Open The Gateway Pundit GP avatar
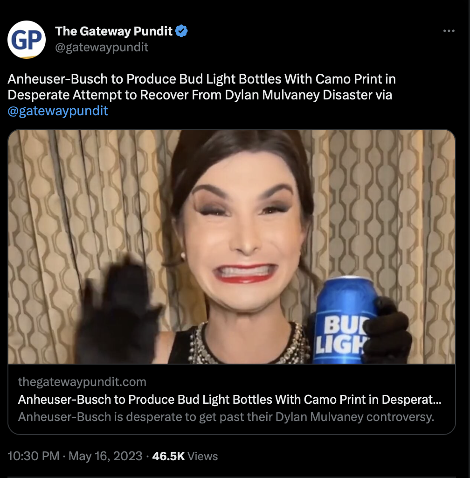Viewport: 470px width, 478px height. (x=27, y=39)
